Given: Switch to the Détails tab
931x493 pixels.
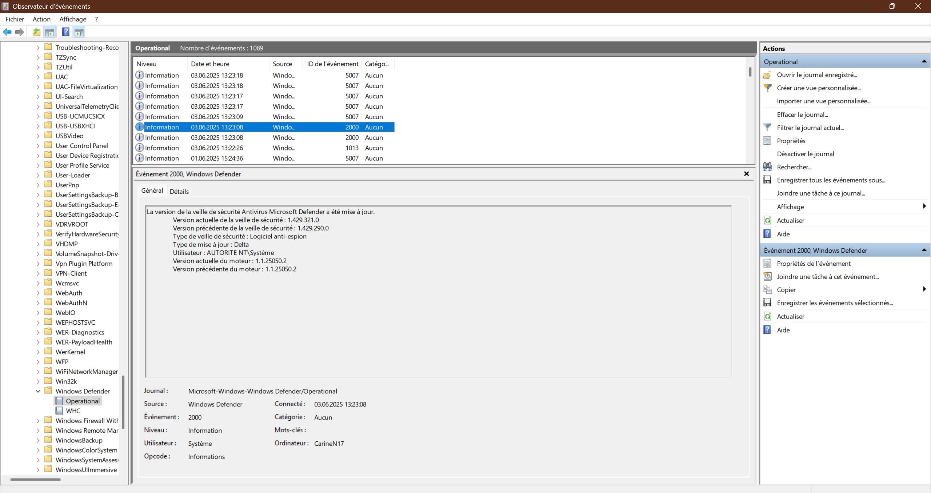Looking at the screenshot, I should [179, 192].
